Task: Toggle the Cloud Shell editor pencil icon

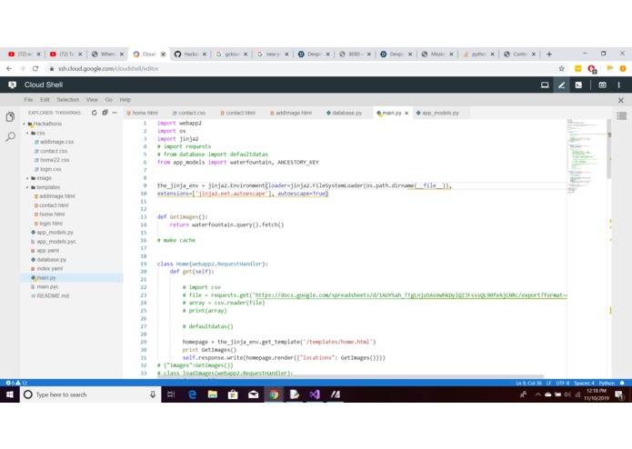Action: (561, 85)
